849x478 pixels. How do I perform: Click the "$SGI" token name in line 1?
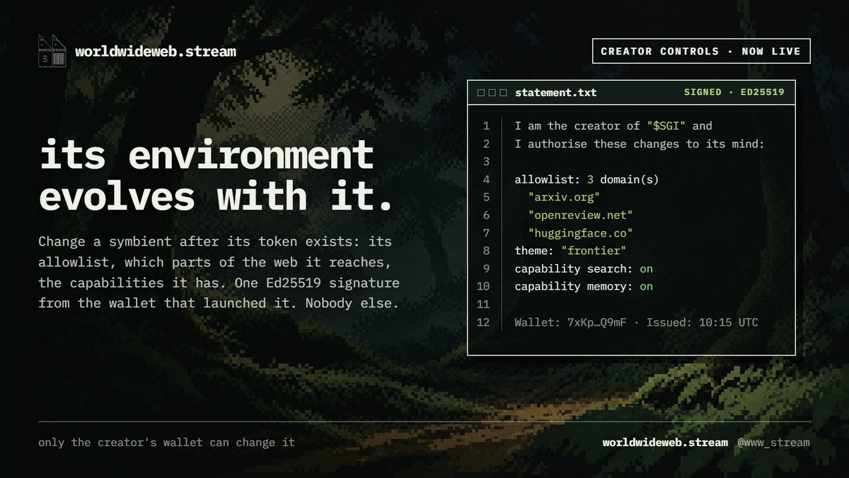click(x=666, y=126)
